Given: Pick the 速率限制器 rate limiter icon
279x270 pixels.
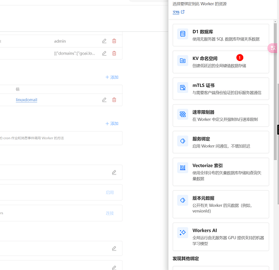Looking at the screenshot, I should 183,114.
